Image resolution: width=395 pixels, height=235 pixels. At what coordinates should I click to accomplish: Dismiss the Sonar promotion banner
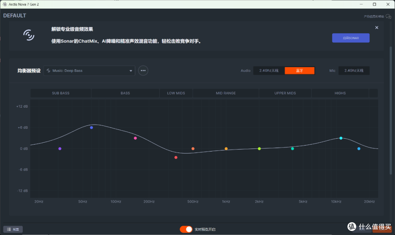click(x=377, y=28)
